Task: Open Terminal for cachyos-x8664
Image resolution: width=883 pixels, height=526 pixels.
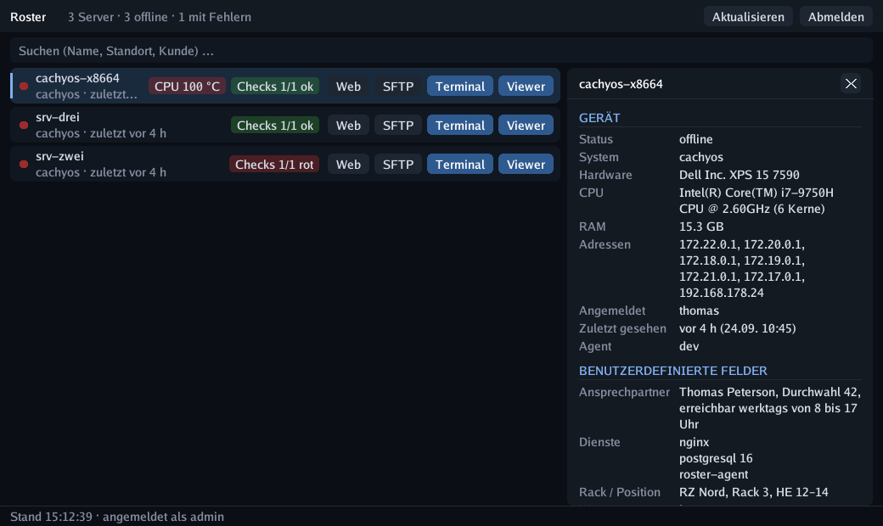Action: click(459, 86)
